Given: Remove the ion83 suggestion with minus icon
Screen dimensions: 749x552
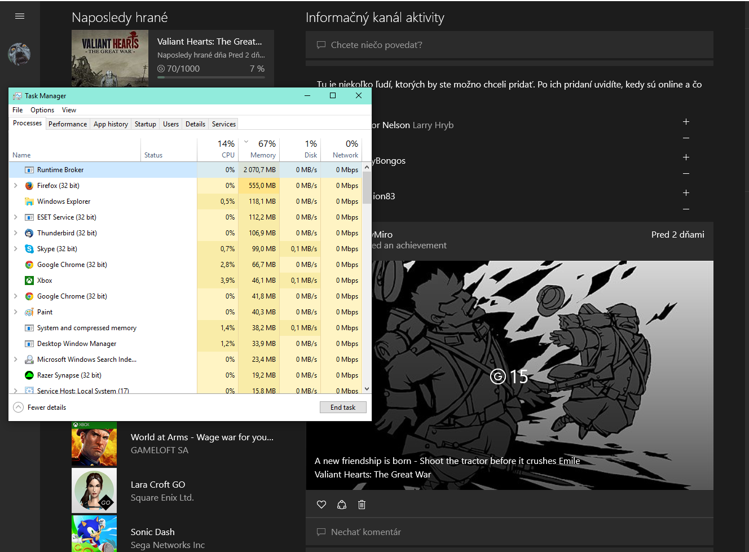Looking at the screenshot, I should (x=686, y=209).
